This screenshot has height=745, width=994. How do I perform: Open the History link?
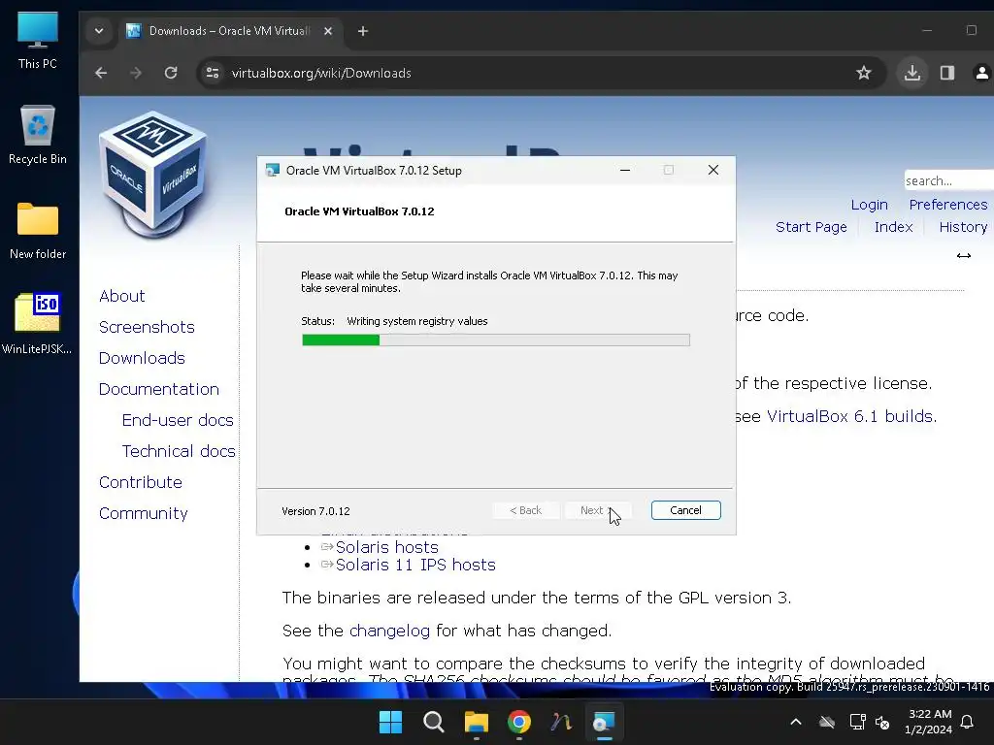963,227
